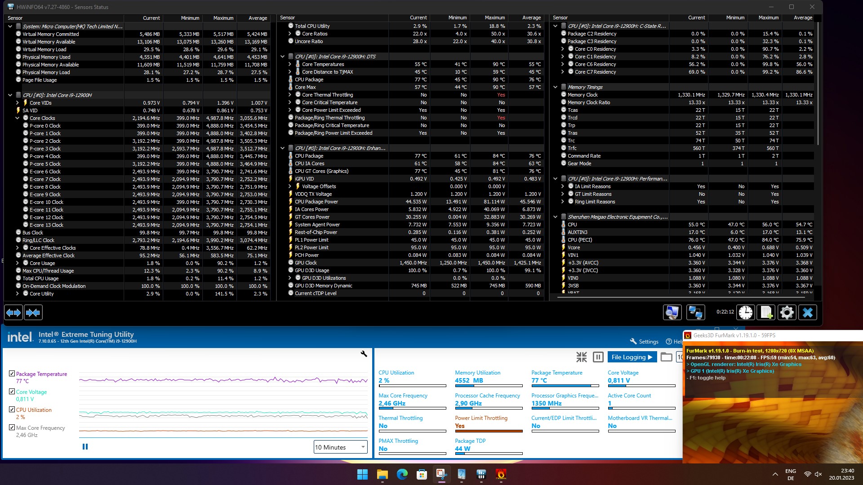The height and width of the screenshot is (485, 863).
Task: Open the 10 Minutes time range dropdown
Action: click(x=340, y=447)
